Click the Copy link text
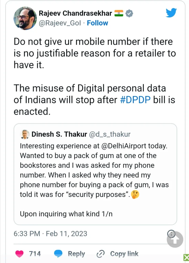 point(124,254)
